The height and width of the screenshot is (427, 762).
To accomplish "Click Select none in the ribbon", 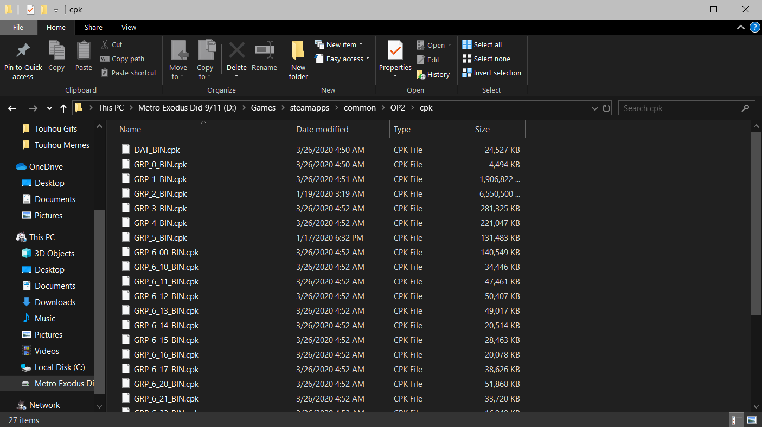I will click(x=486, y=59).
